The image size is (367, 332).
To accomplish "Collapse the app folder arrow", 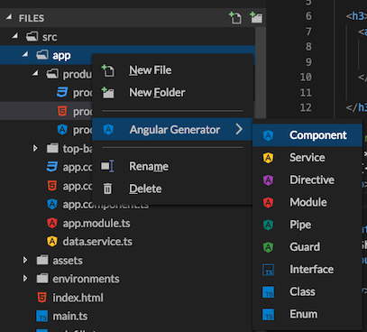I will point(25,55).
